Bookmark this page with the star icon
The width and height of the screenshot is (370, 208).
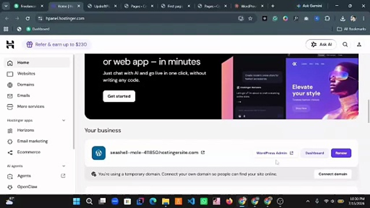click(x=250, y=18)
